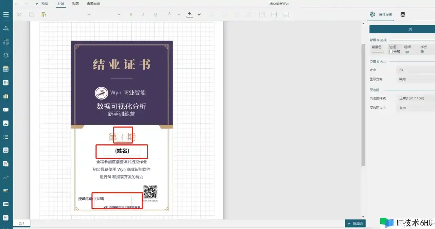Screen dimensions: 435x229
Task: Open the data binding database icon
Action: (403, 14)
